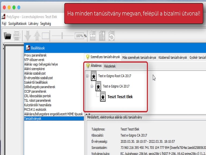Open the Szolgáltatások menu
The width and height of the screenshot is (206, 155).
tap(17, 24)
